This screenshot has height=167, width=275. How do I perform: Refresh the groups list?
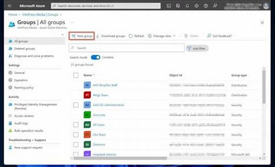(136, 36)
